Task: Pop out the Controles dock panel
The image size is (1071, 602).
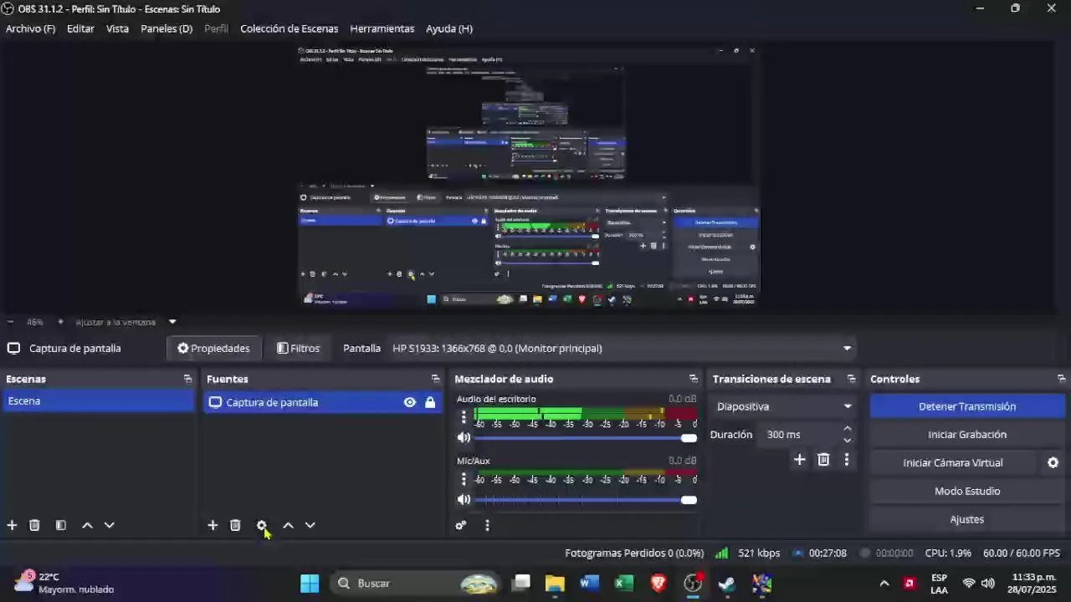Action: click(x=1061, y=379)
